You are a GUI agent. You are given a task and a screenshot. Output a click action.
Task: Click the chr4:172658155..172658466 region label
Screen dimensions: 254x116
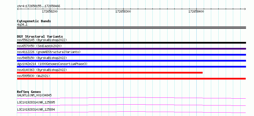(x=39, y=6)
